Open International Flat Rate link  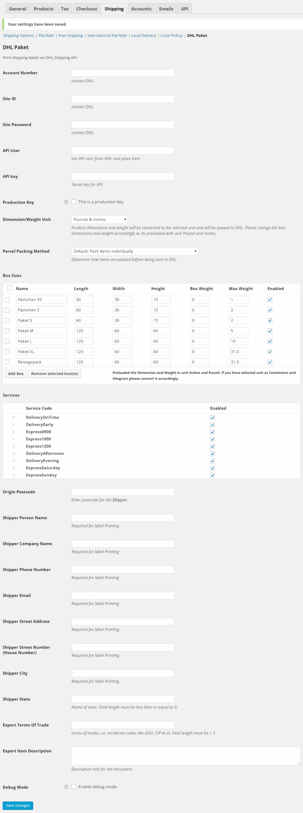pyautogui.click(x=107, y=36)
